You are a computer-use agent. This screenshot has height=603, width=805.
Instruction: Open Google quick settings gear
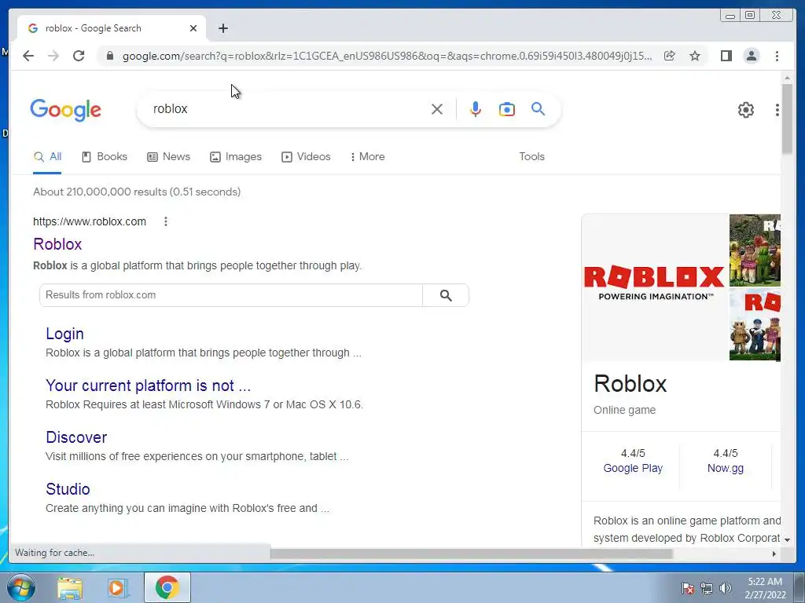tap(746, 110)
